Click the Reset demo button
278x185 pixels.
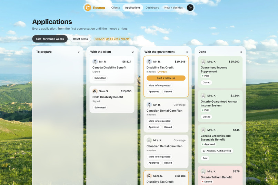(x=80, y=39)
